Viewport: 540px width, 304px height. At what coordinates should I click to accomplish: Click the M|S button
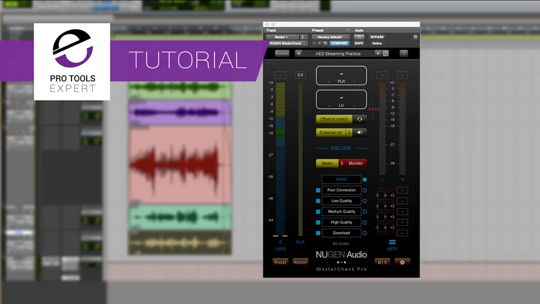pyautogui.click(x=382, y=262)
